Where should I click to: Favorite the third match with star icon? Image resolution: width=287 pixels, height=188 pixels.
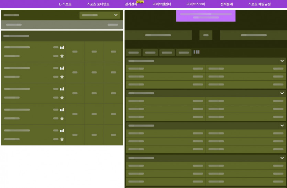click(x=62, y=97)
